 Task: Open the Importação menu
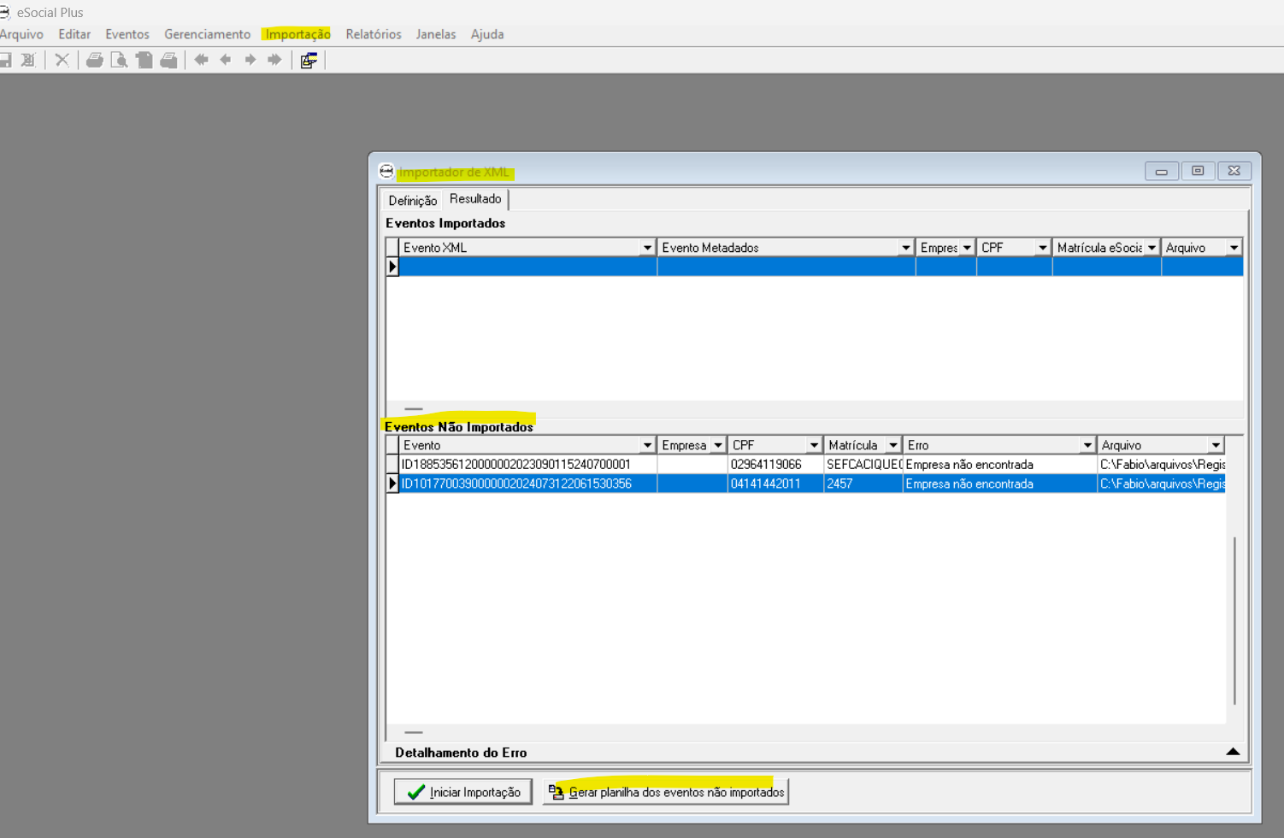click(x=297, y=34)
